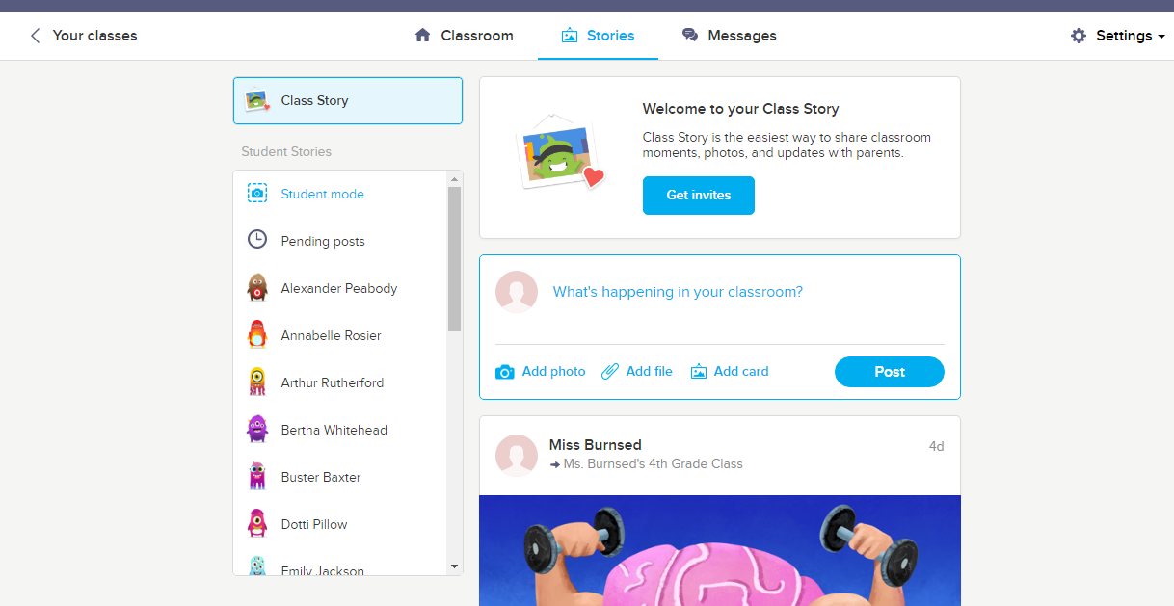The width and height of the screenshot is (1174, 606).
Task: Click Annabelle Rosier's monster avatar
Action: (x=256, y=334)
